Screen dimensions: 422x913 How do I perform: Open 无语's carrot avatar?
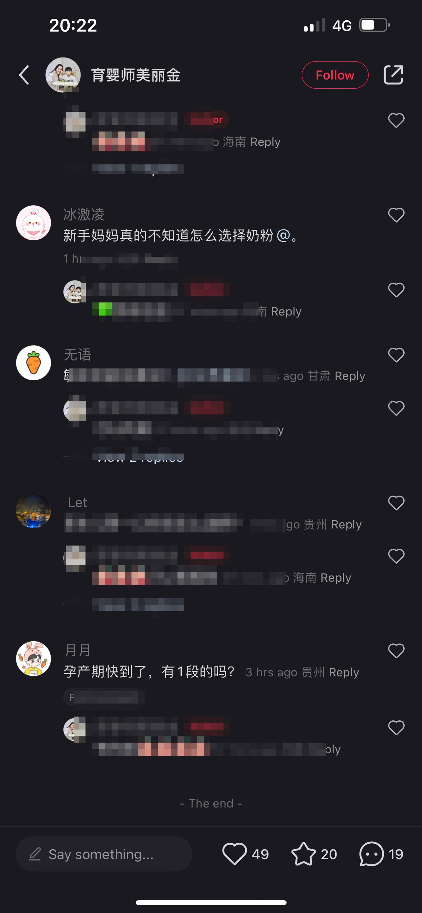coord(34,363)
